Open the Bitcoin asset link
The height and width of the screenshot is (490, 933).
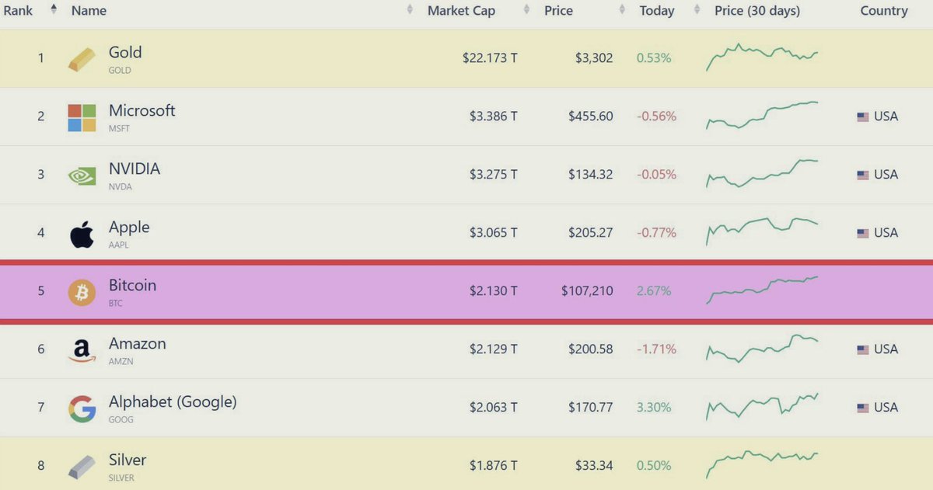(132, 285)
